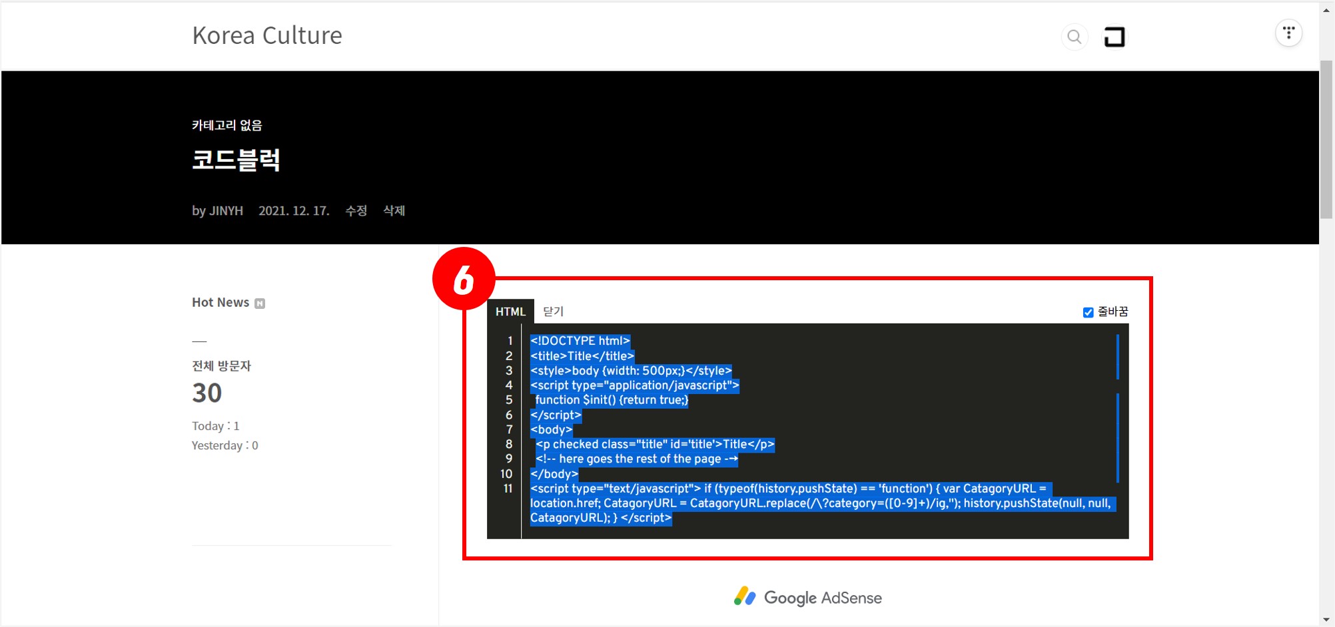Click the scrollbar up arrow
The width and height of the screenshot is (1335, 627).
1326,9
